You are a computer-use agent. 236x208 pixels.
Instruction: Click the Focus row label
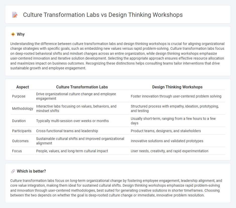tap(17, 151)
